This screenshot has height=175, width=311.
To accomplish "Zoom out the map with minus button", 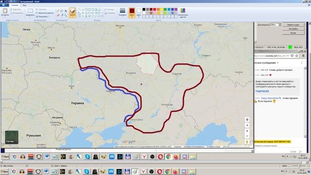I will (x=247, y=136).
